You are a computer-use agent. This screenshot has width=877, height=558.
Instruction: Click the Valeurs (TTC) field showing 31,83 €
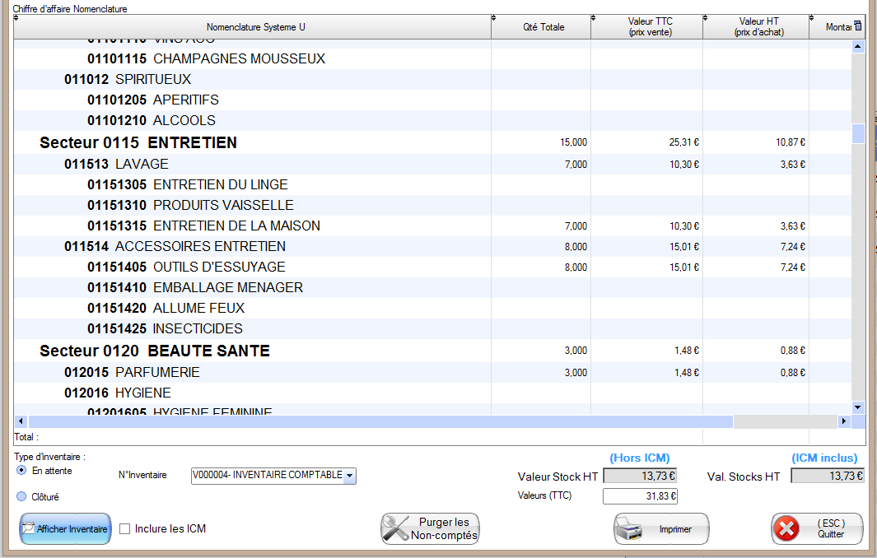point(640,495)
